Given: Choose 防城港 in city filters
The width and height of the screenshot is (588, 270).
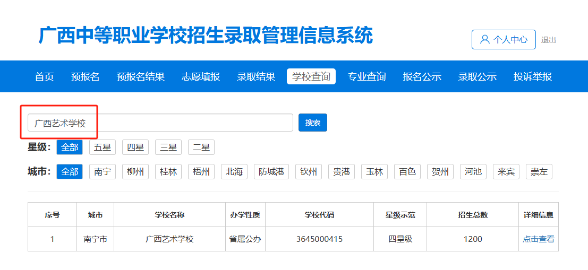Looking at the screenshot, I should coord(271,172).
